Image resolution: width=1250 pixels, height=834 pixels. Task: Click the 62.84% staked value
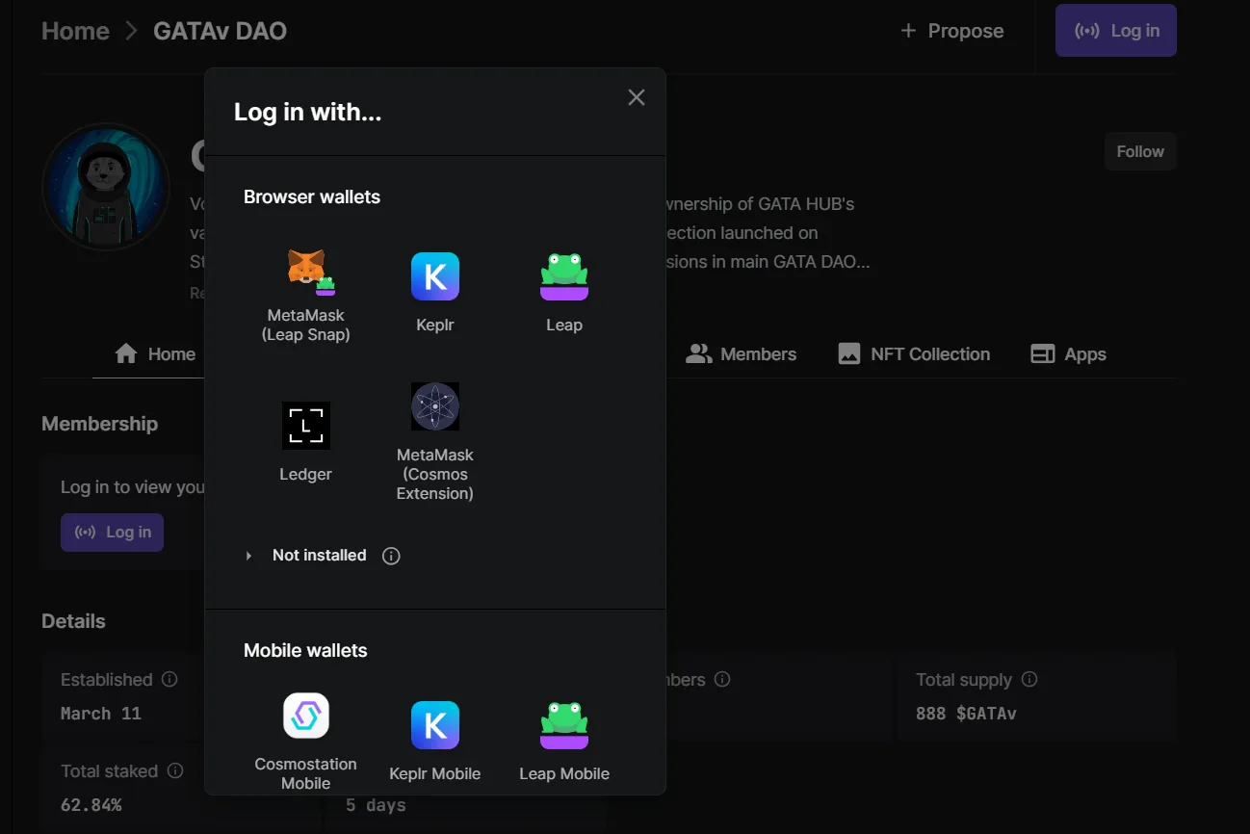[91, 805]
